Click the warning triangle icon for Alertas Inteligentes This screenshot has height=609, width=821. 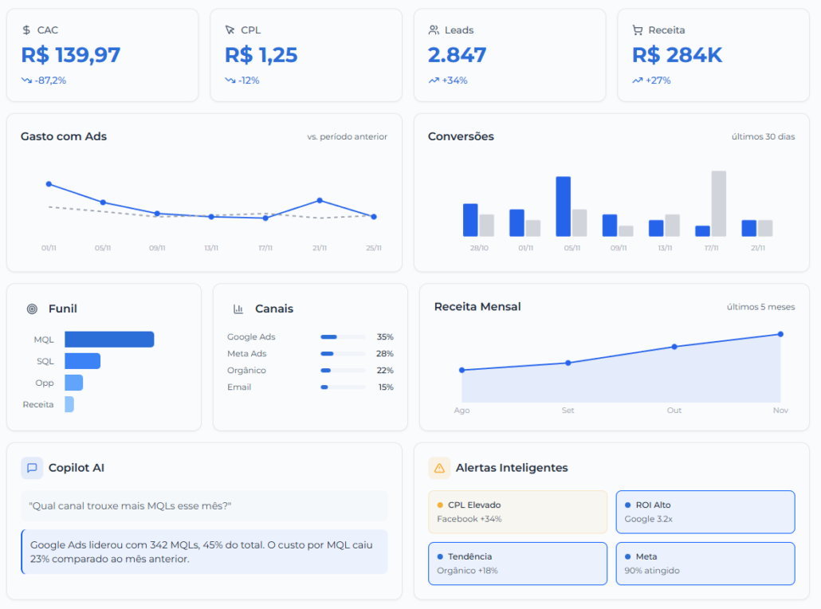coord(439,468)
